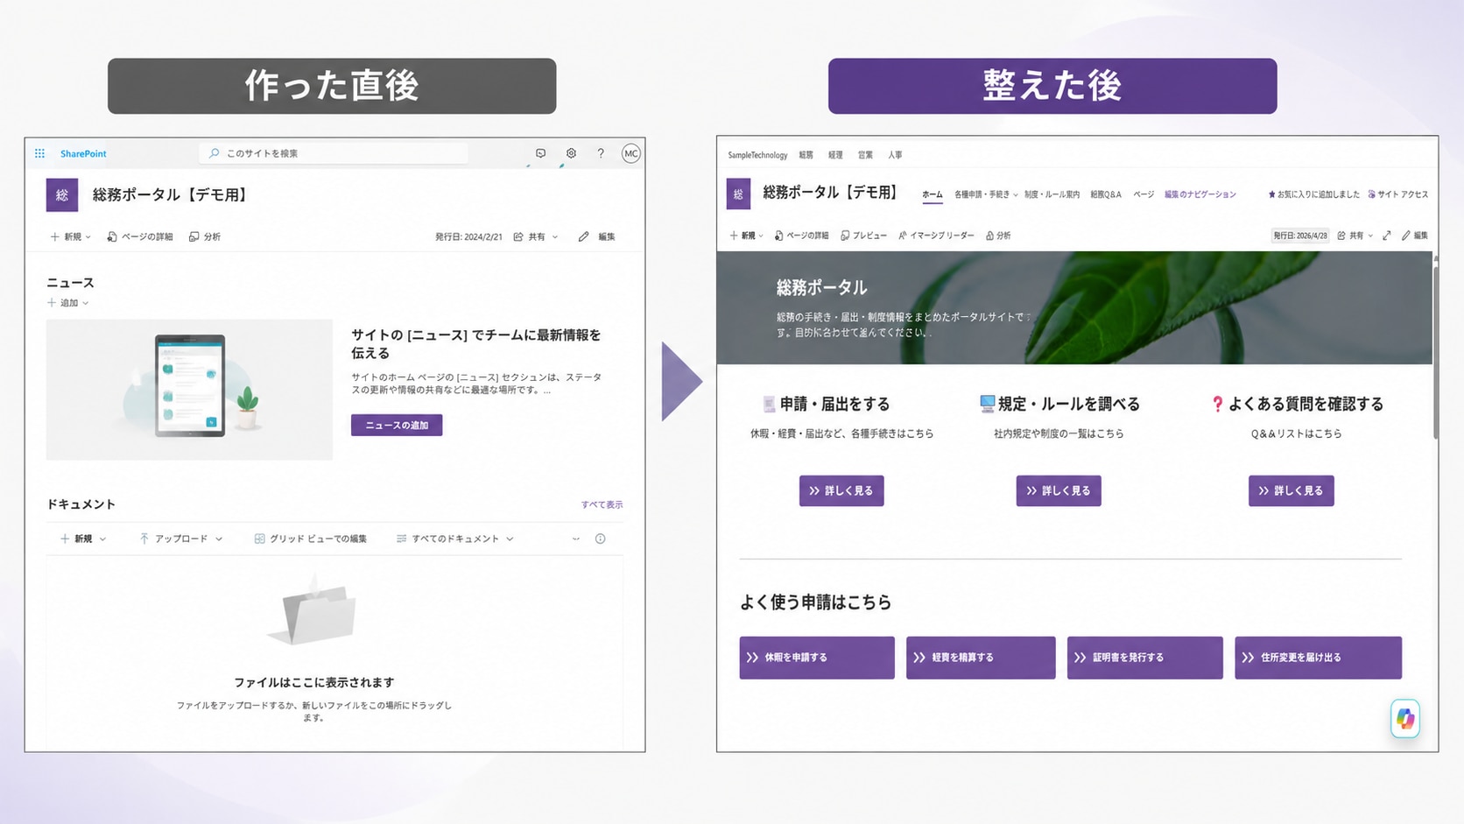Open 経理 in the hub navigation
The image size is (1464, 824).
pyautogui.click(x=836, y=155)
